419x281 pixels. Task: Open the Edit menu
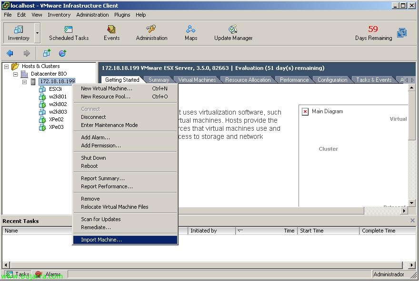(x=21, y=15)
